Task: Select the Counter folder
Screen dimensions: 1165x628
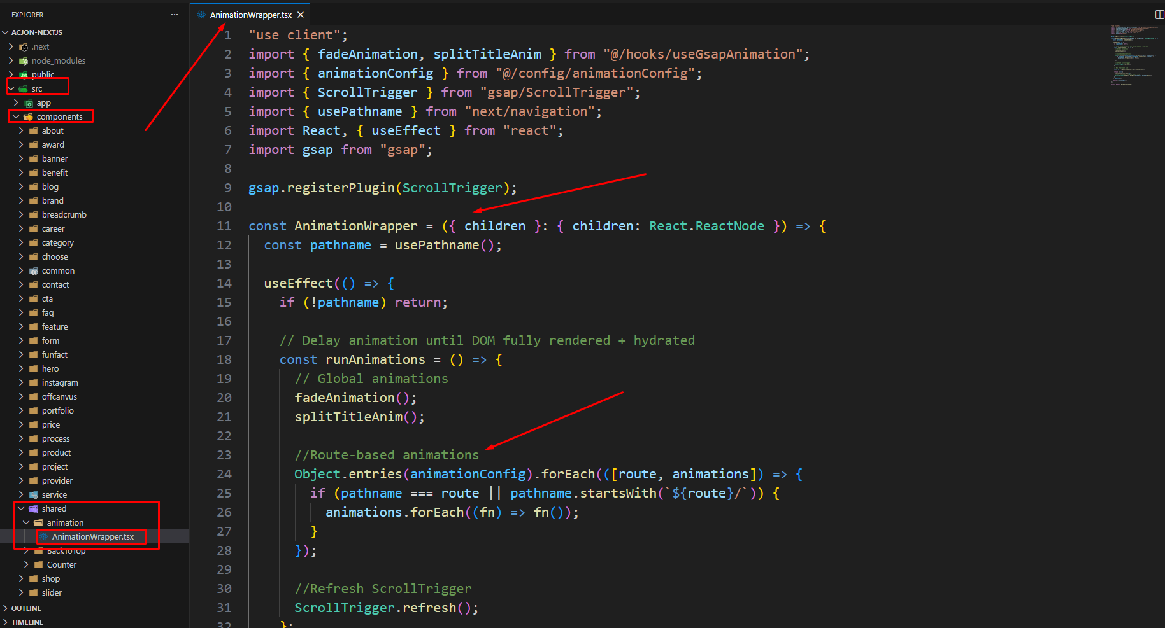Action: (61, 565)
